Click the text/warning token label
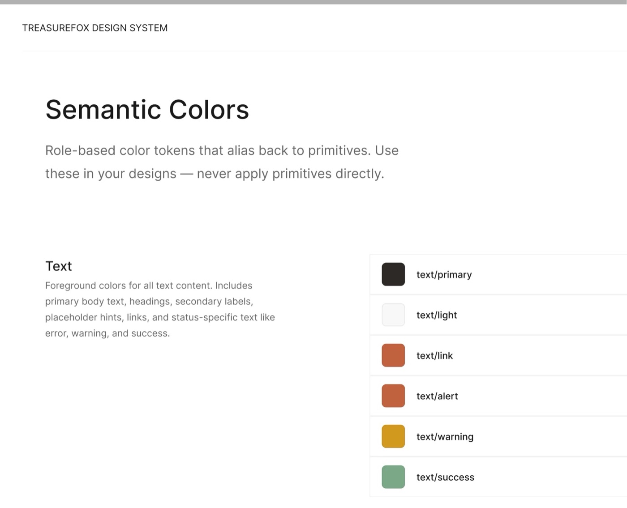Viewport: 627px width, 508px height. (445, 436)
